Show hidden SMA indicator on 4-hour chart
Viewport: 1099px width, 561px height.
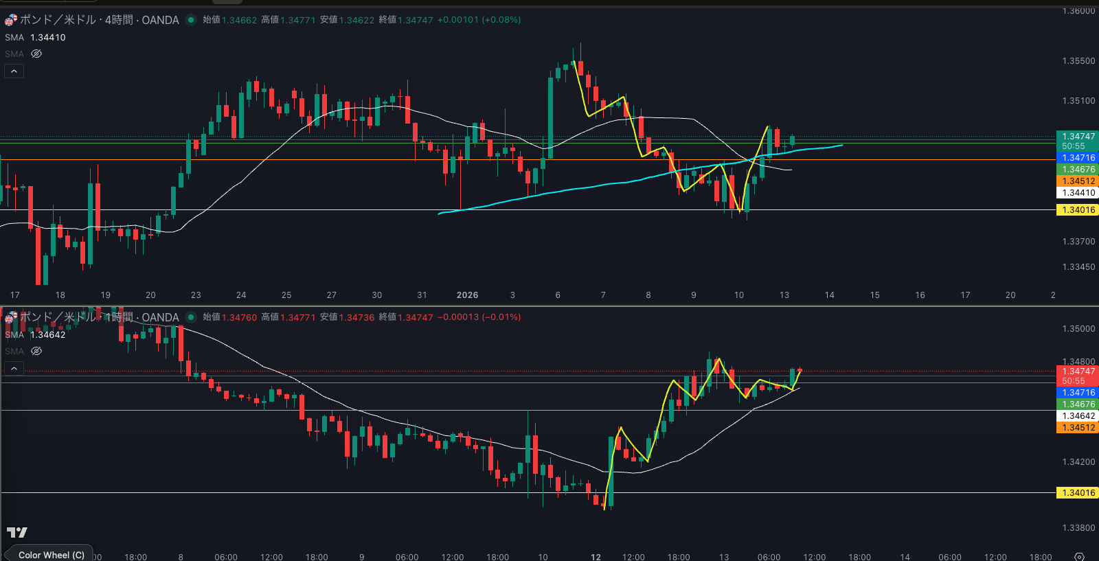tap(36, 54)
